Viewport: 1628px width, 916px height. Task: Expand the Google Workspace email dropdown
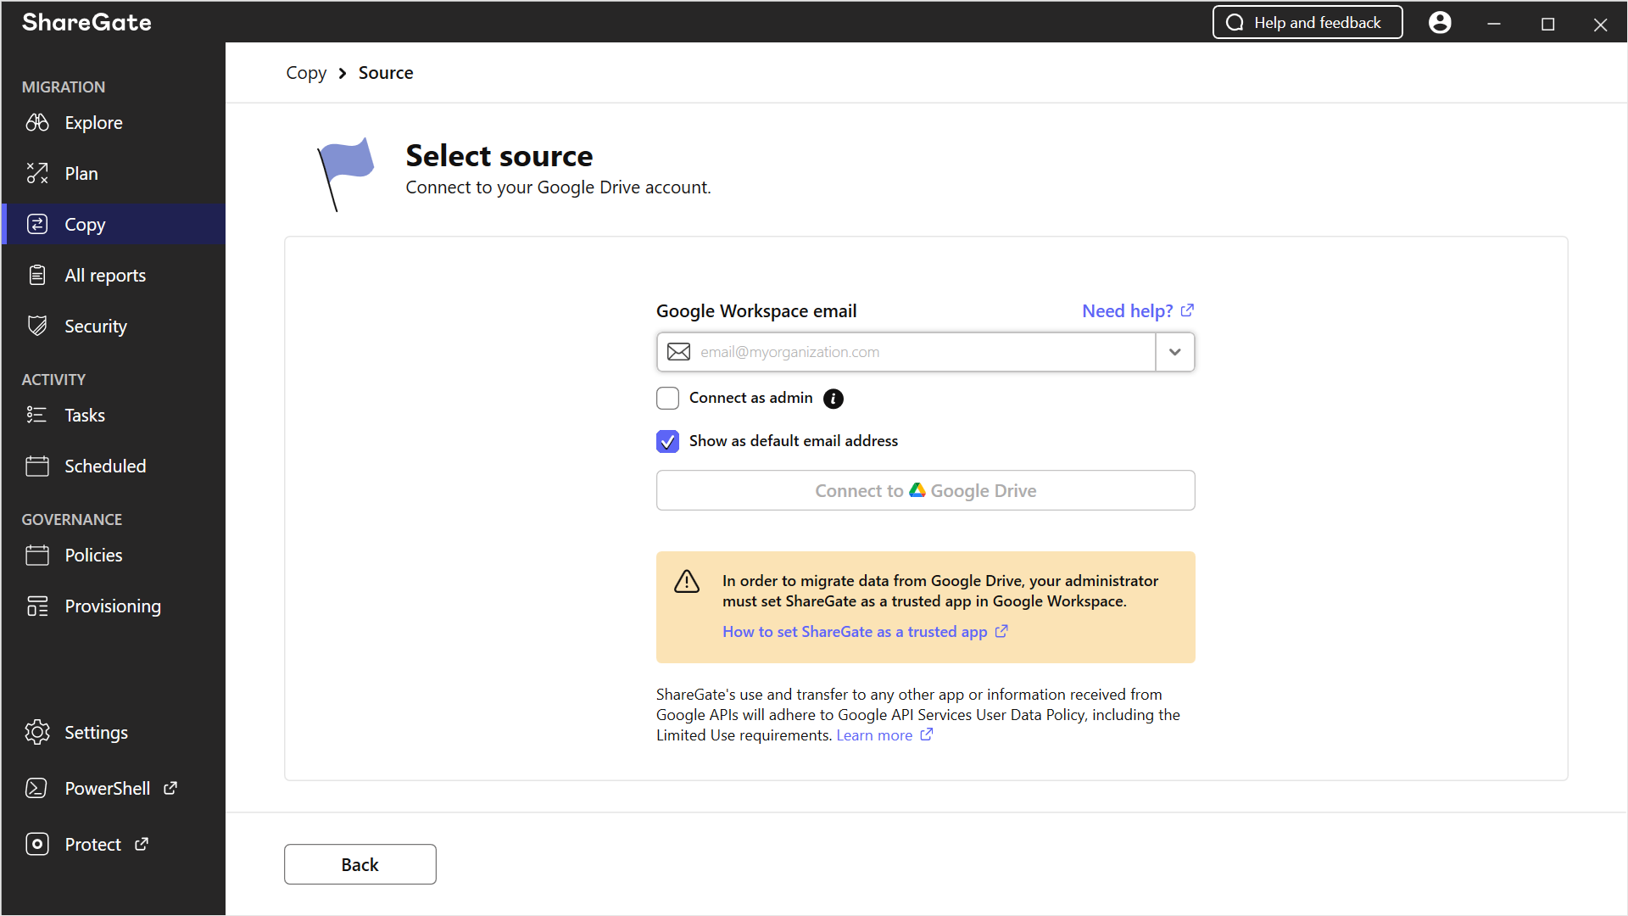click(1174, 351)
